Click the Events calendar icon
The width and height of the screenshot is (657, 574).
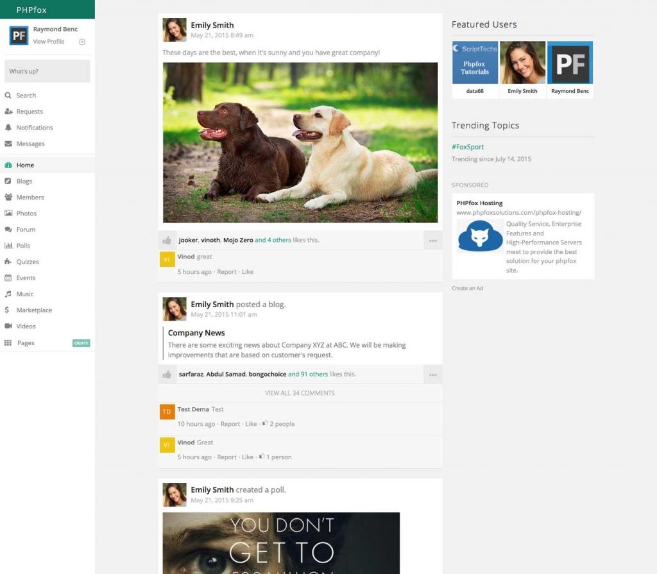tap(8, 278)
